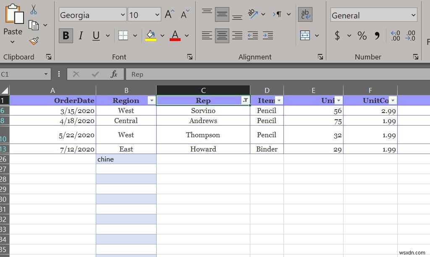Screen dimensions: 430x257
Task: Toggle bold formatting off
Action: pos(66,36)
